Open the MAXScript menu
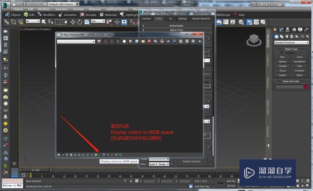The image size is (313, 191). [223, 15]
